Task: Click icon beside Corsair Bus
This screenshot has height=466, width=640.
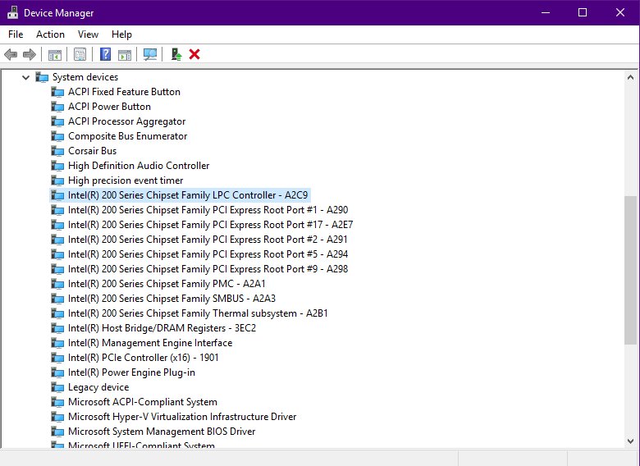Action: pos(57,151)
